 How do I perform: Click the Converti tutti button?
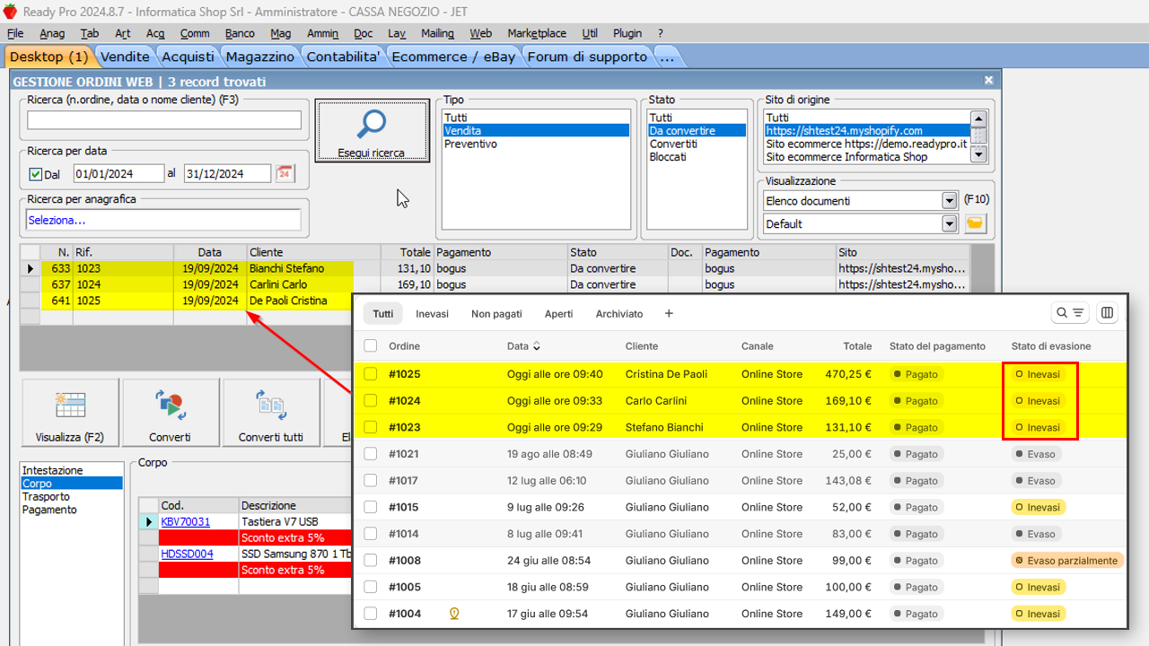[x=271, y=412]
